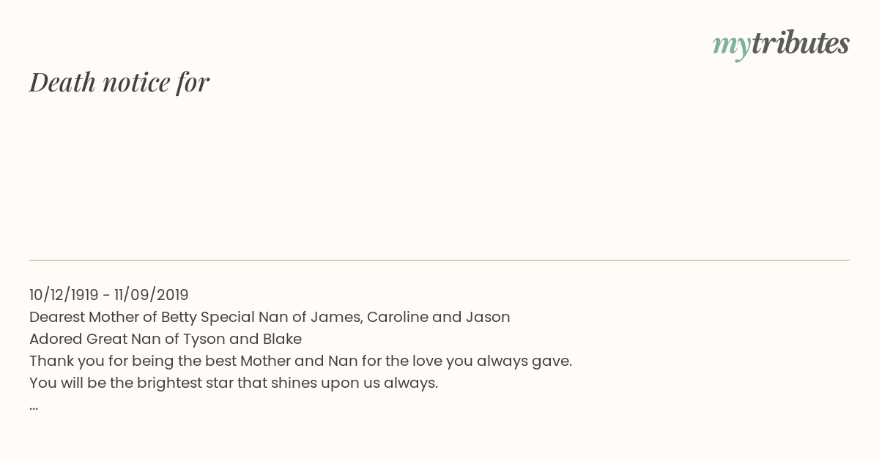Screen dimensions: 879x461
Task: Click the "Adored Great Nan" line
Action: [x=166, y=339]
